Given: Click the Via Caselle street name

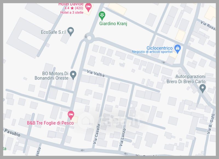Looking at the screenshot, I should click(97, 134).
